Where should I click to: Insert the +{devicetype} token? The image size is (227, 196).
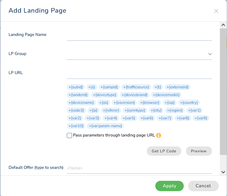coord(105,95)
